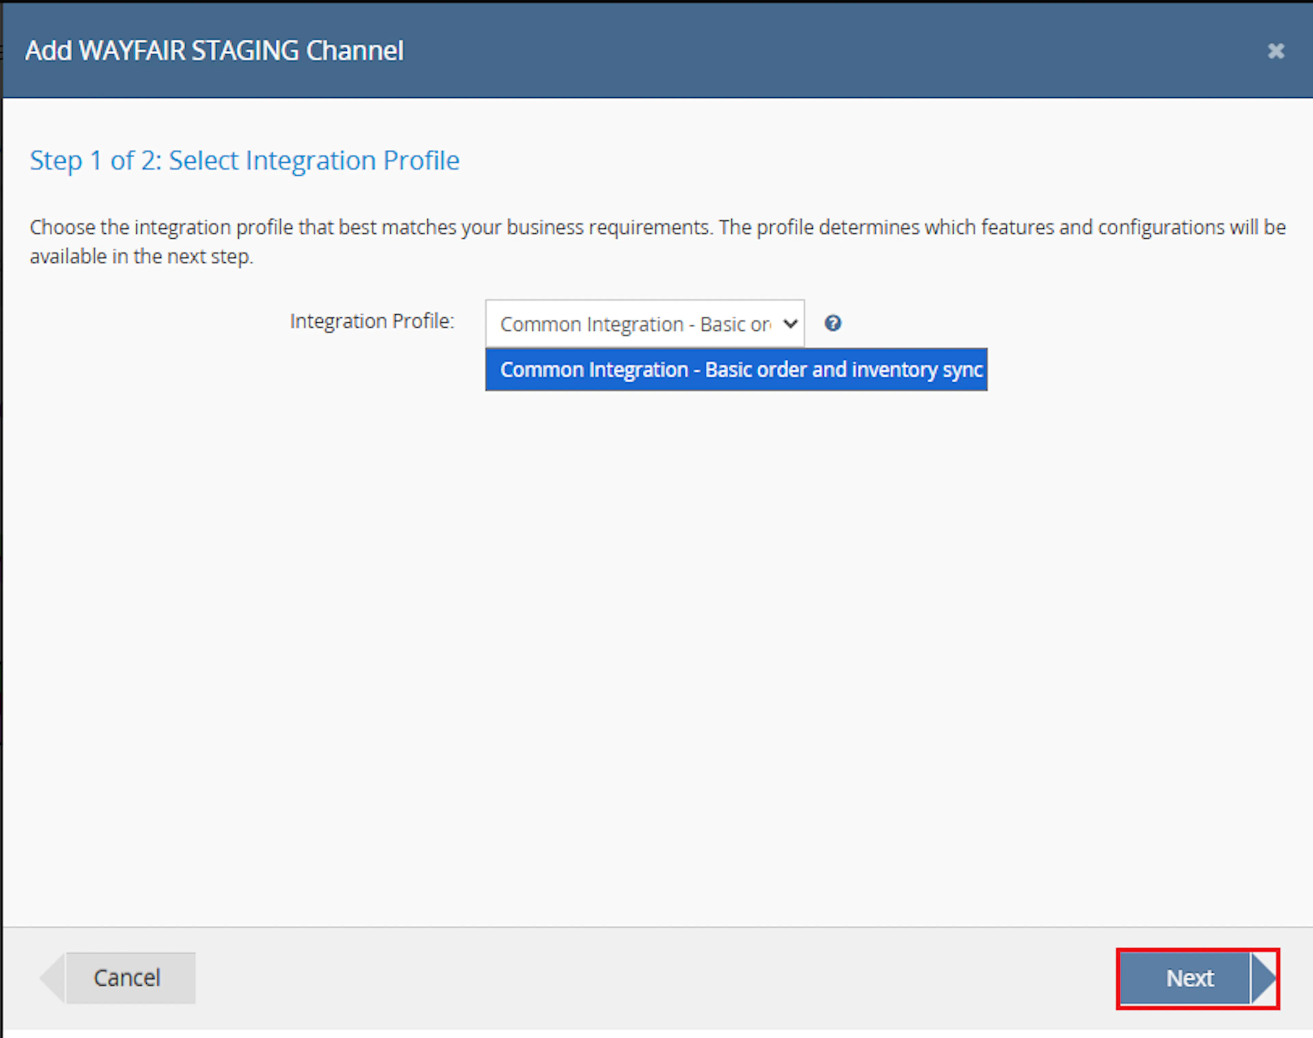Click 'Select Integration Profile' in the step heading
Screen dimensions: 1313x1038
coord(314,160)
